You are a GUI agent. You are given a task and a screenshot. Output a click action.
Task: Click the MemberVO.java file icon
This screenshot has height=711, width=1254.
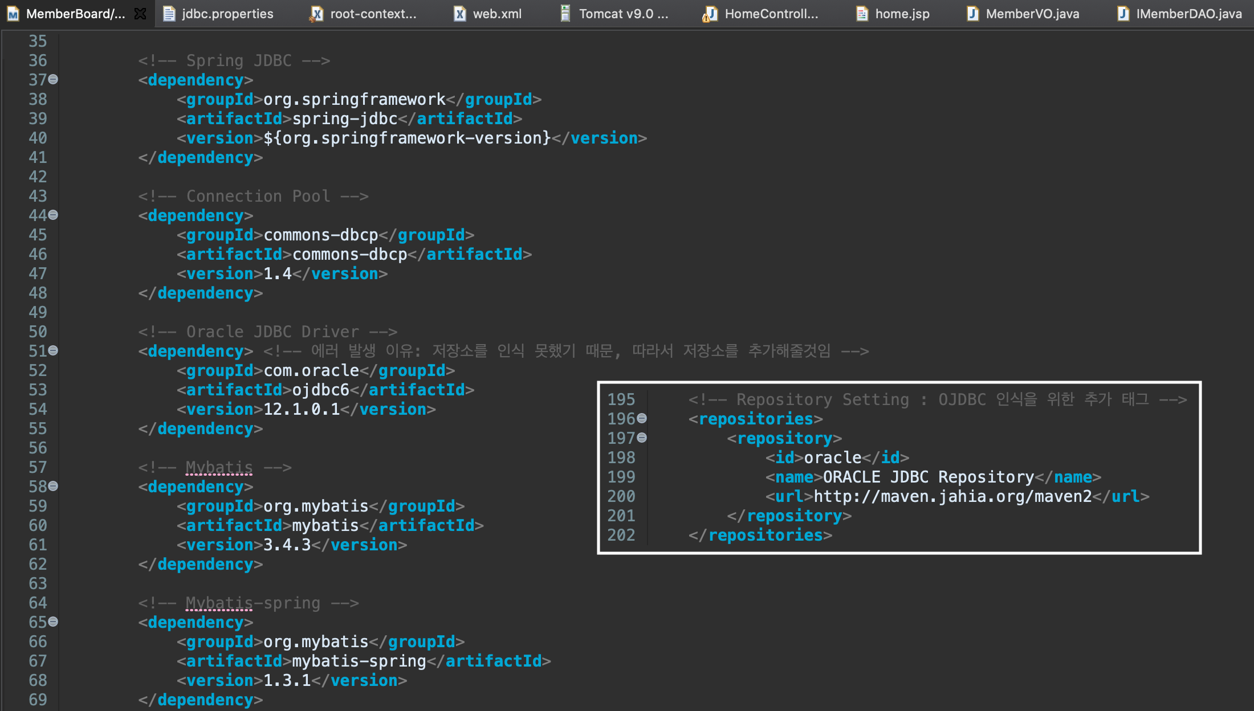972,14
